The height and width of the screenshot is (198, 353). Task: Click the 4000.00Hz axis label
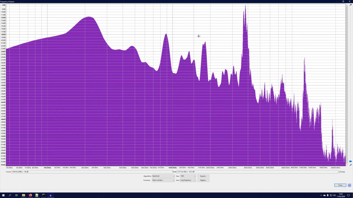tap(248, 168)
